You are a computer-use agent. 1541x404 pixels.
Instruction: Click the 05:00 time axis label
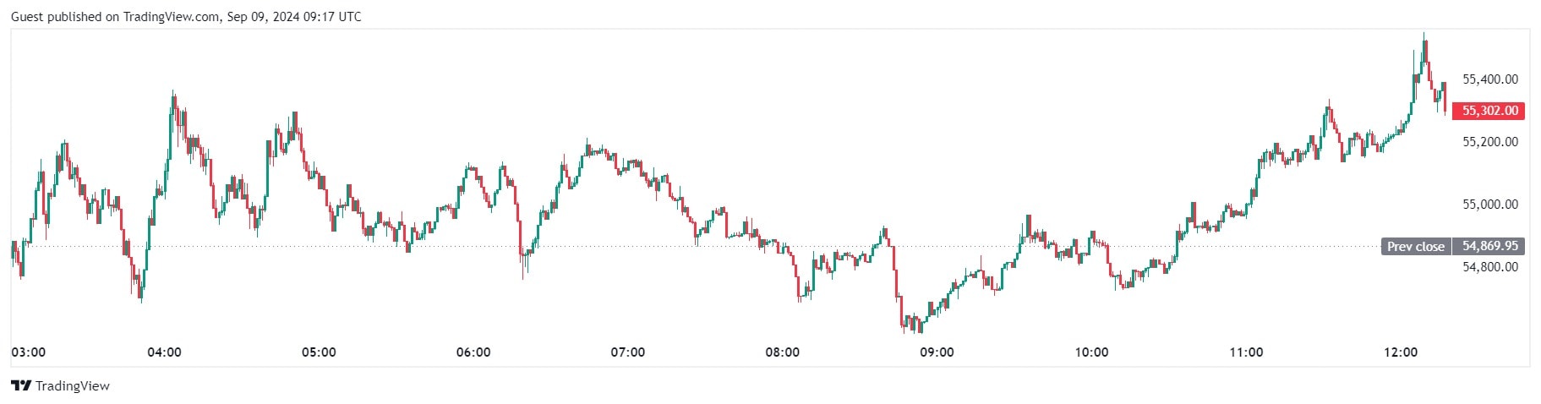point(319,352)
